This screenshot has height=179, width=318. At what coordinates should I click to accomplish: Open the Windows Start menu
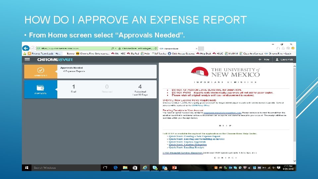tap(26, 168)
